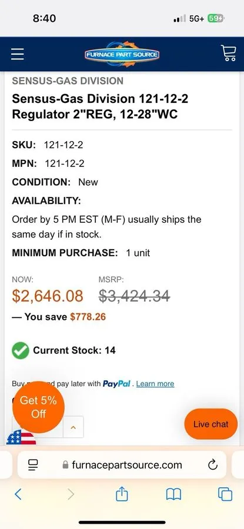The image size is (244, 529).
Task: Open the shopping cart
Action: [229, 53]
